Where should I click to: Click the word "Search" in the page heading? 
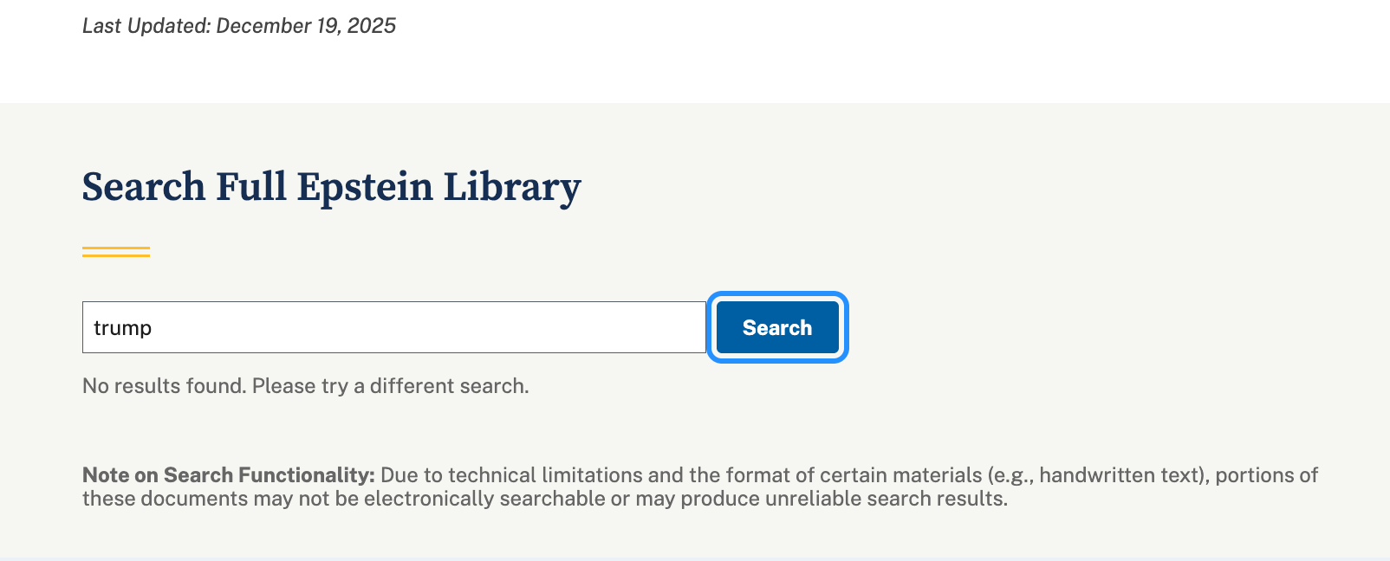click(143, 187)
